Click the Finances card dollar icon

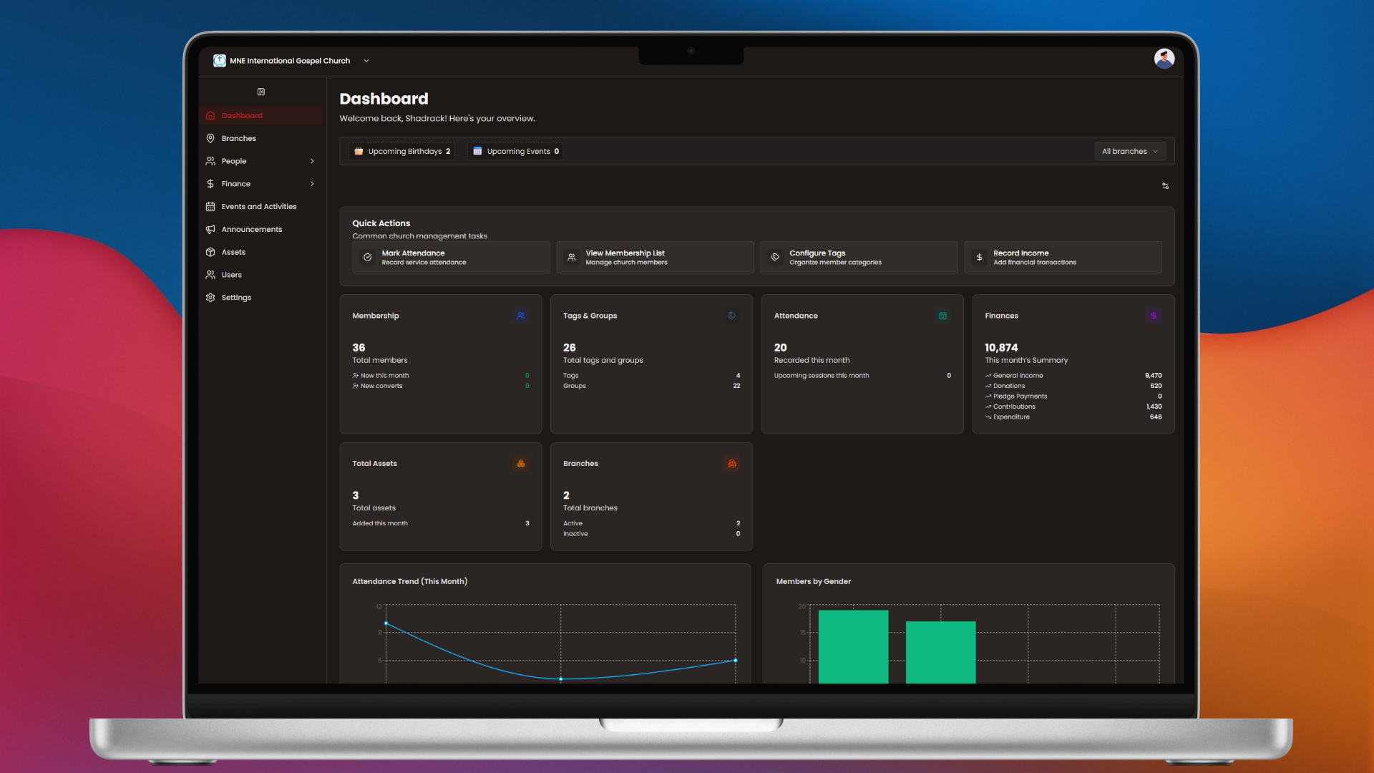tap(1153, 316)
